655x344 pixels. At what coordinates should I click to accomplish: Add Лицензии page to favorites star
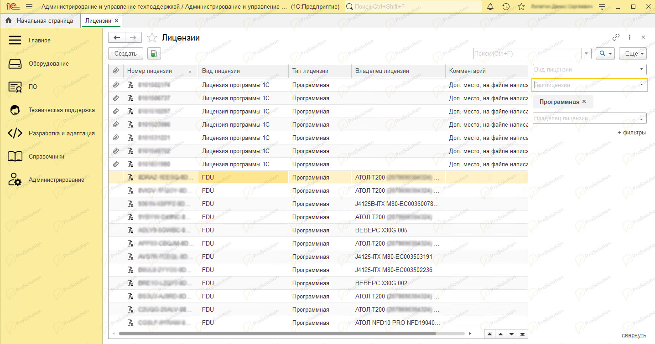point(152,38)
